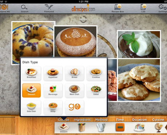Open the chocolate pudding with mint photo
The width and height of the screenshot is (167, 135).
139,44
